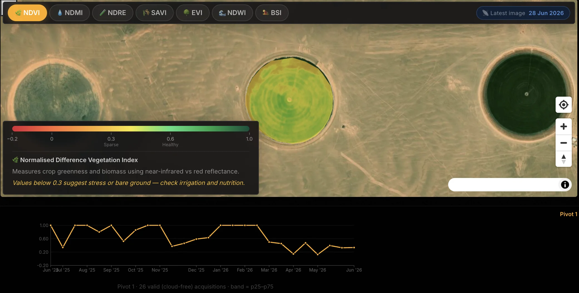Click the leaf icon beside NDVI heading
579x293 pixels.
tap(15, 160)
